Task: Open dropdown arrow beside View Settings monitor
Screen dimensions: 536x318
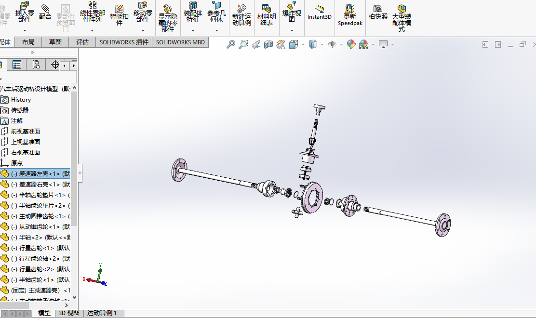Action: click(x=392, y=44)
